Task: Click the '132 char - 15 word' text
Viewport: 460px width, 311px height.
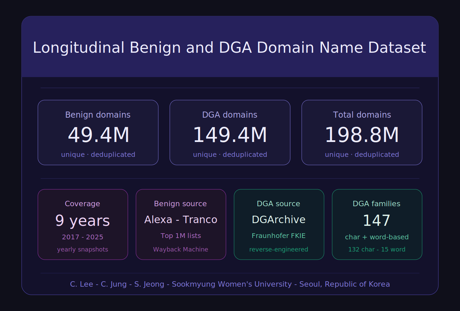Action: coord(377,249)
